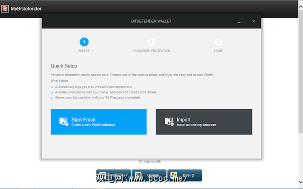
Task: Click 'Automatically logs you in to websites' line
Action: tap(94, 87)
